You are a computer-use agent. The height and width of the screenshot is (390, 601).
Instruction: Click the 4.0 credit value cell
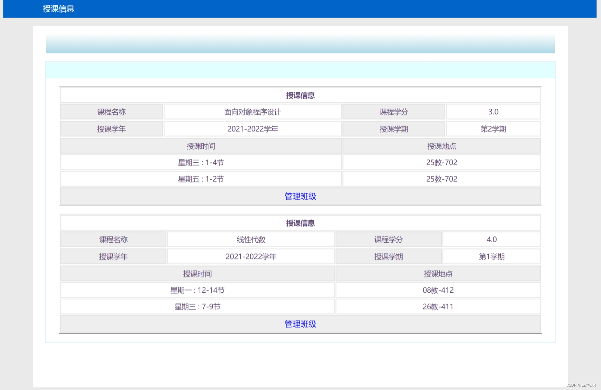pos(492,239)
